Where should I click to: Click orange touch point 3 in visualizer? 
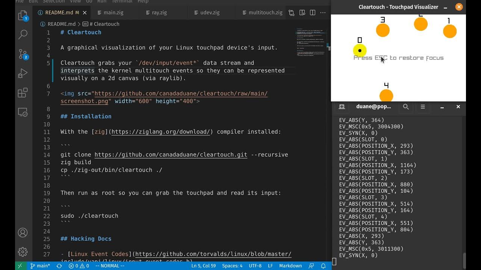(x=383, y=30)
